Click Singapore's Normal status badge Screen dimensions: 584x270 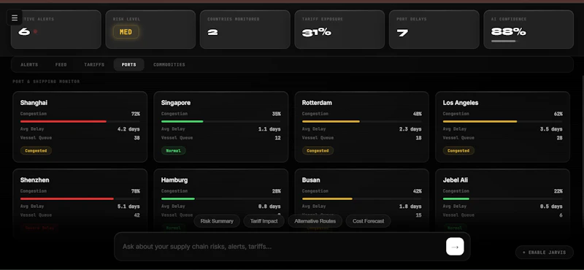[174, 151]
